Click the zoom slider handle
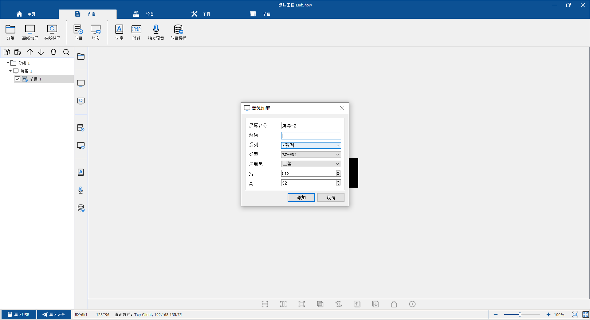Image resolution: width=590 pixels, height=320 pixels. 520,314
